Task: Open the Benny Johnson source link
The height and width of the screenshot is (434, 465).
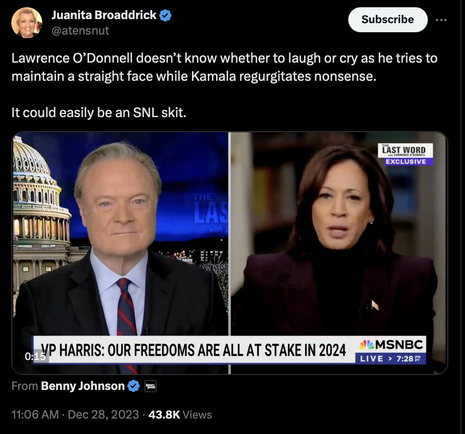Action: pos(83,386)
